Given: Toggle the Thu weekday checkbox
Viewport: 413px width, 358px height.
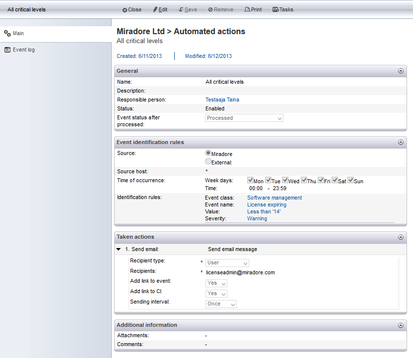Looking at the screenshot, I should pos(304,180).
